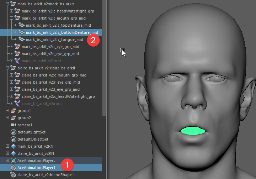Select mark_bs_arkit_v2:c_tongue_mid text
Image resolution: width=256 pixels, height=179 pixels.
pyautogui.click(x=54, y=40)
